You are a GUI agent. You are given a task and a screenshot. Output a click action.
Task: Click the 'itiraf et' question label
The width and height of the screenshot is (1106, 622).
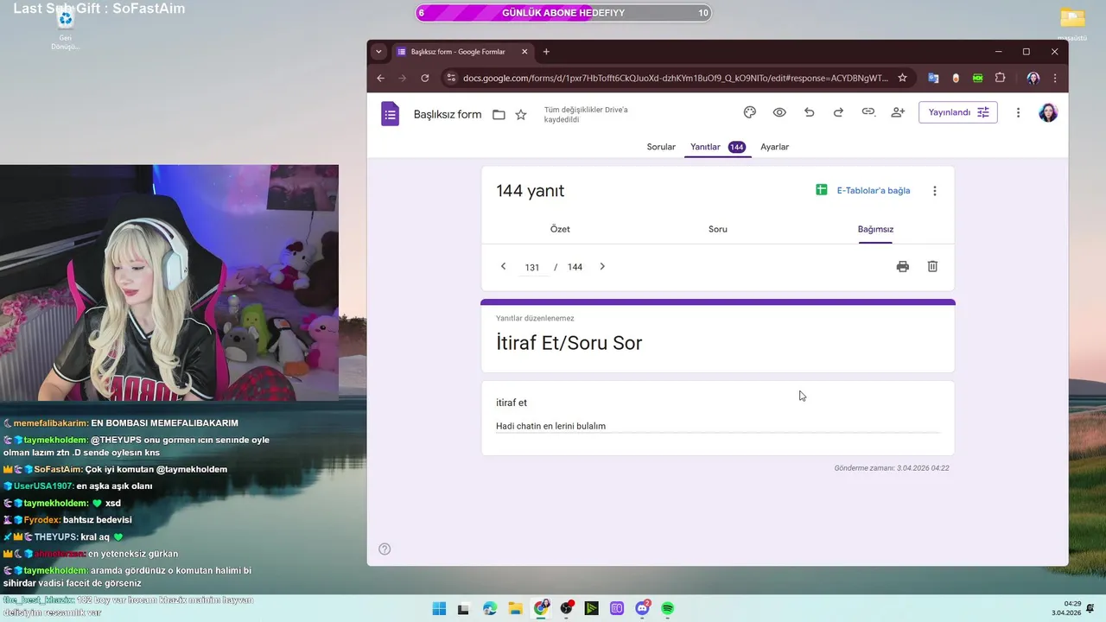click(x=512, y=403)
